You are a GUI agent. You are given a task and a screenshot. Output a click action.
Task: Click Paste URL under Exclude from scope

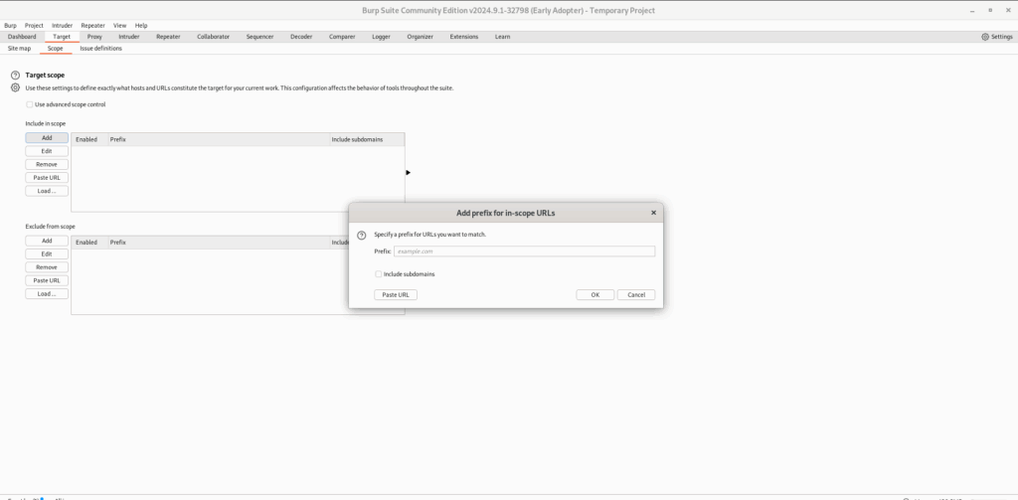click(47, 280)
